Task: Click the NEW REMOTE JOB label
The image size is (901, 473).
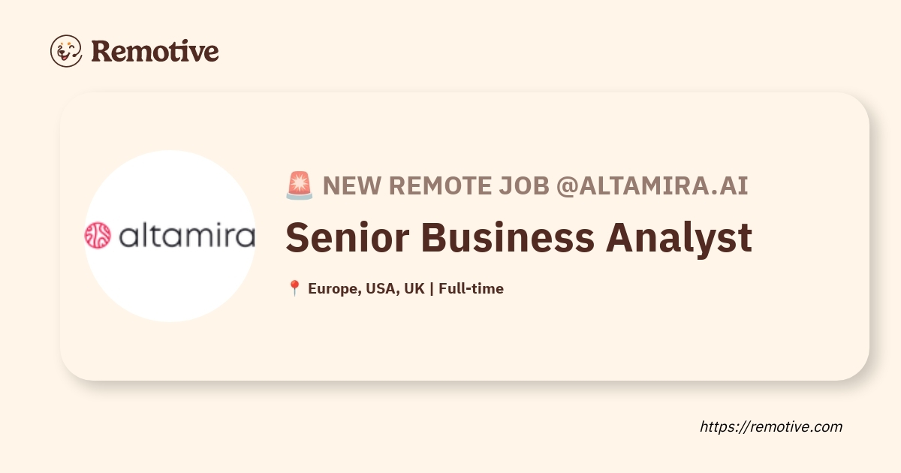Action: click(436, 185)
